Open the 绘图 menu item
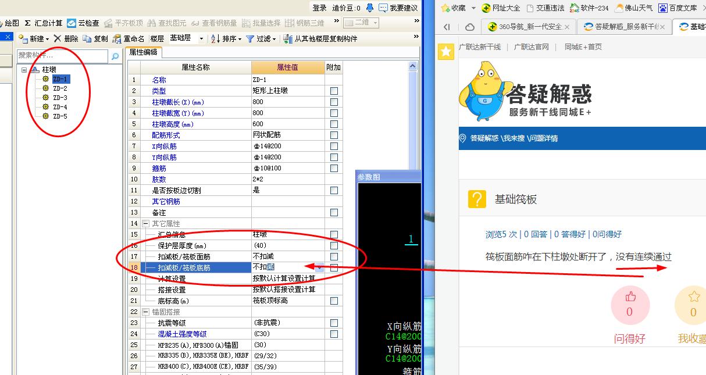This screenshot has width=706, height=375. coord(12,23)
